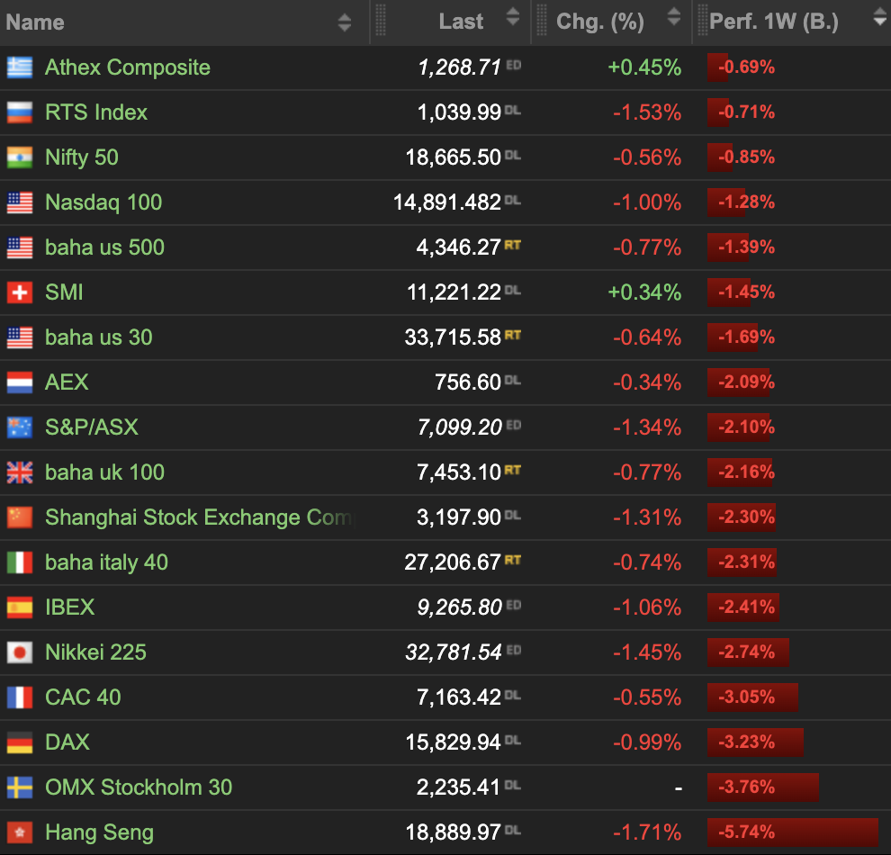Open the Nasdaq 100 index

tap(104, 202)
